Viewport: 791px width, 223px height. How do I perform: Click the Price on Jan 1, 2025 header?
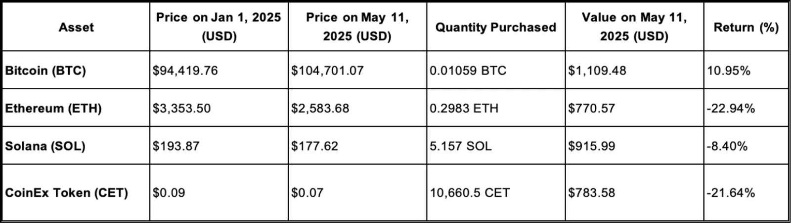coord(219,27)
